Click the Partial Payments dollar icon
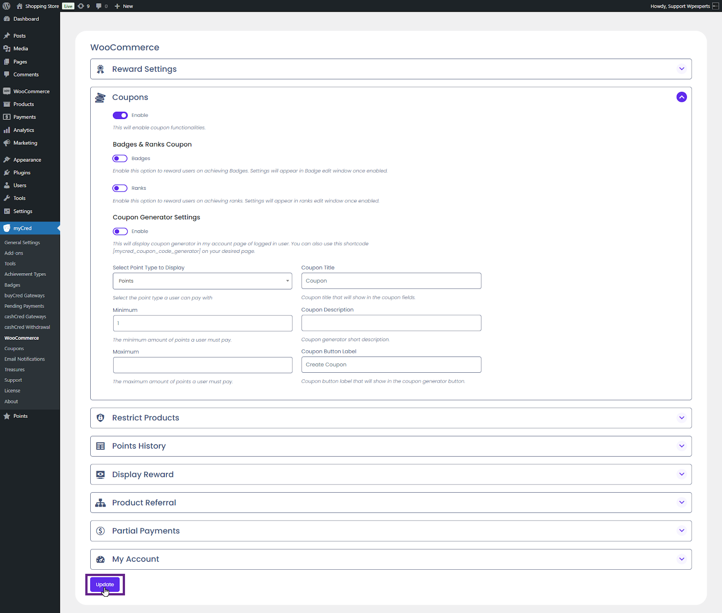 [x=101, y=531]
